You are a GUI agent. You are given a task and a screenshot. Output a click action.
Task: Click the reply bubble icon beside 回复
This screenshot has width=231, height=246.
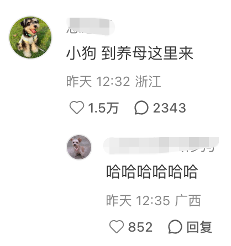click(x=175, y=227)
